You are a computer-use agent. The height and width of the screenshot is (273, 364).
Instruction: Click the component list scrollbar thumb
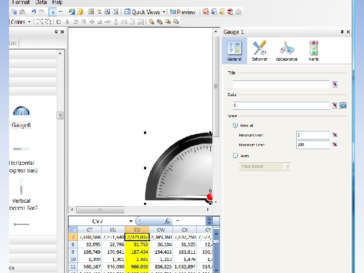point(60,115)
